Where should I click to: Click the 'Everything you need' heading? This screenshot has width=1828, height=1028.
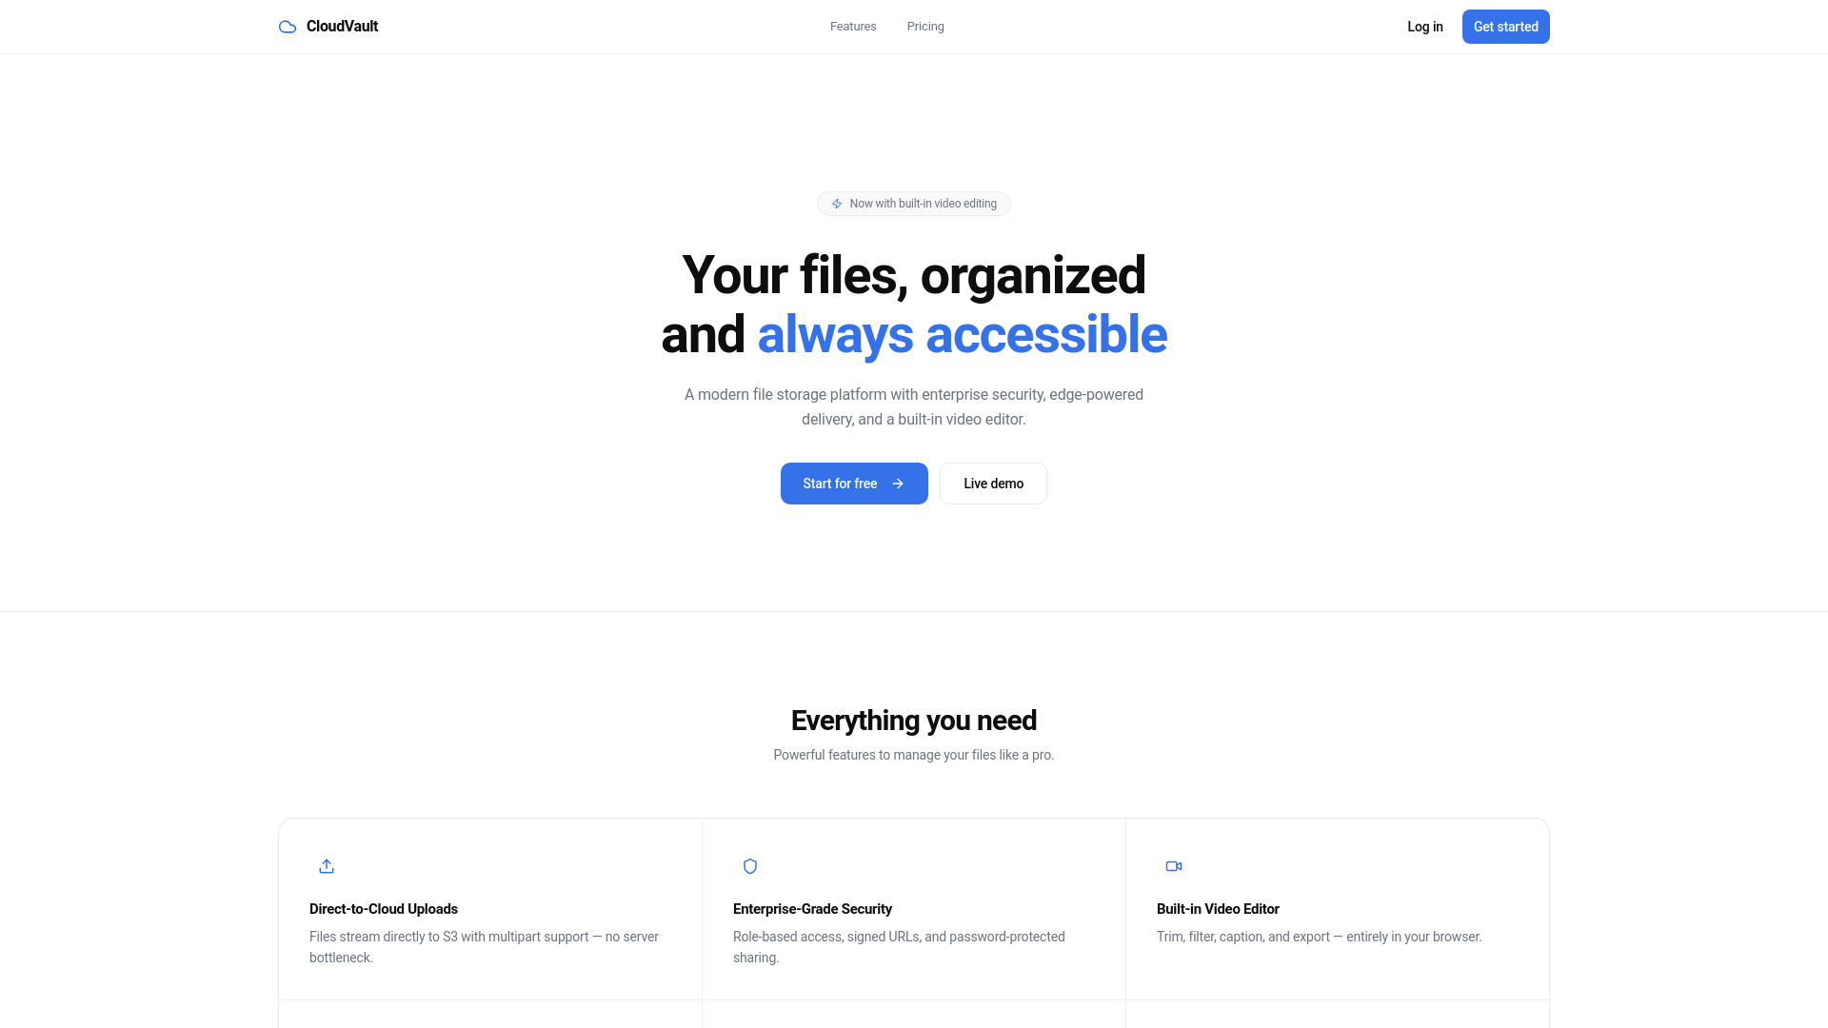click(x=914, y=721)
